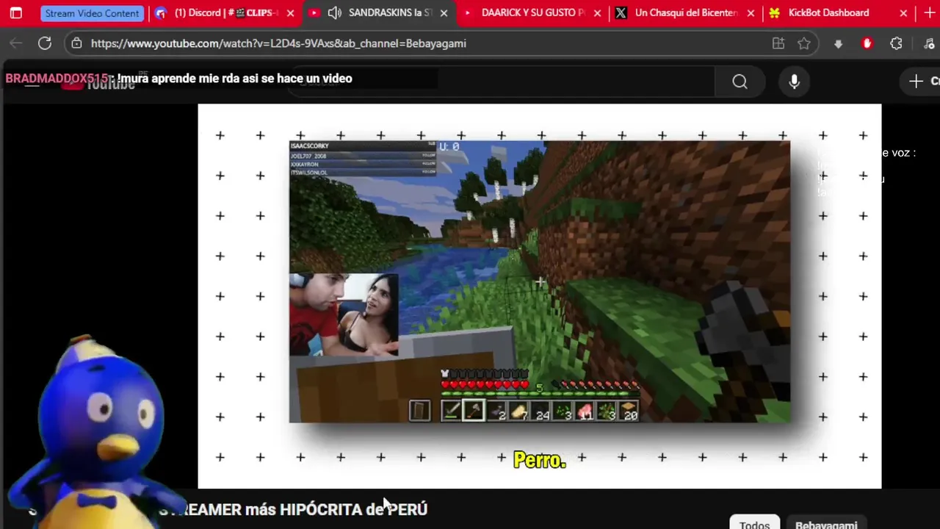940x529 pixels.
Task: Click the Minecraft video player to pause
Action: 539,295
